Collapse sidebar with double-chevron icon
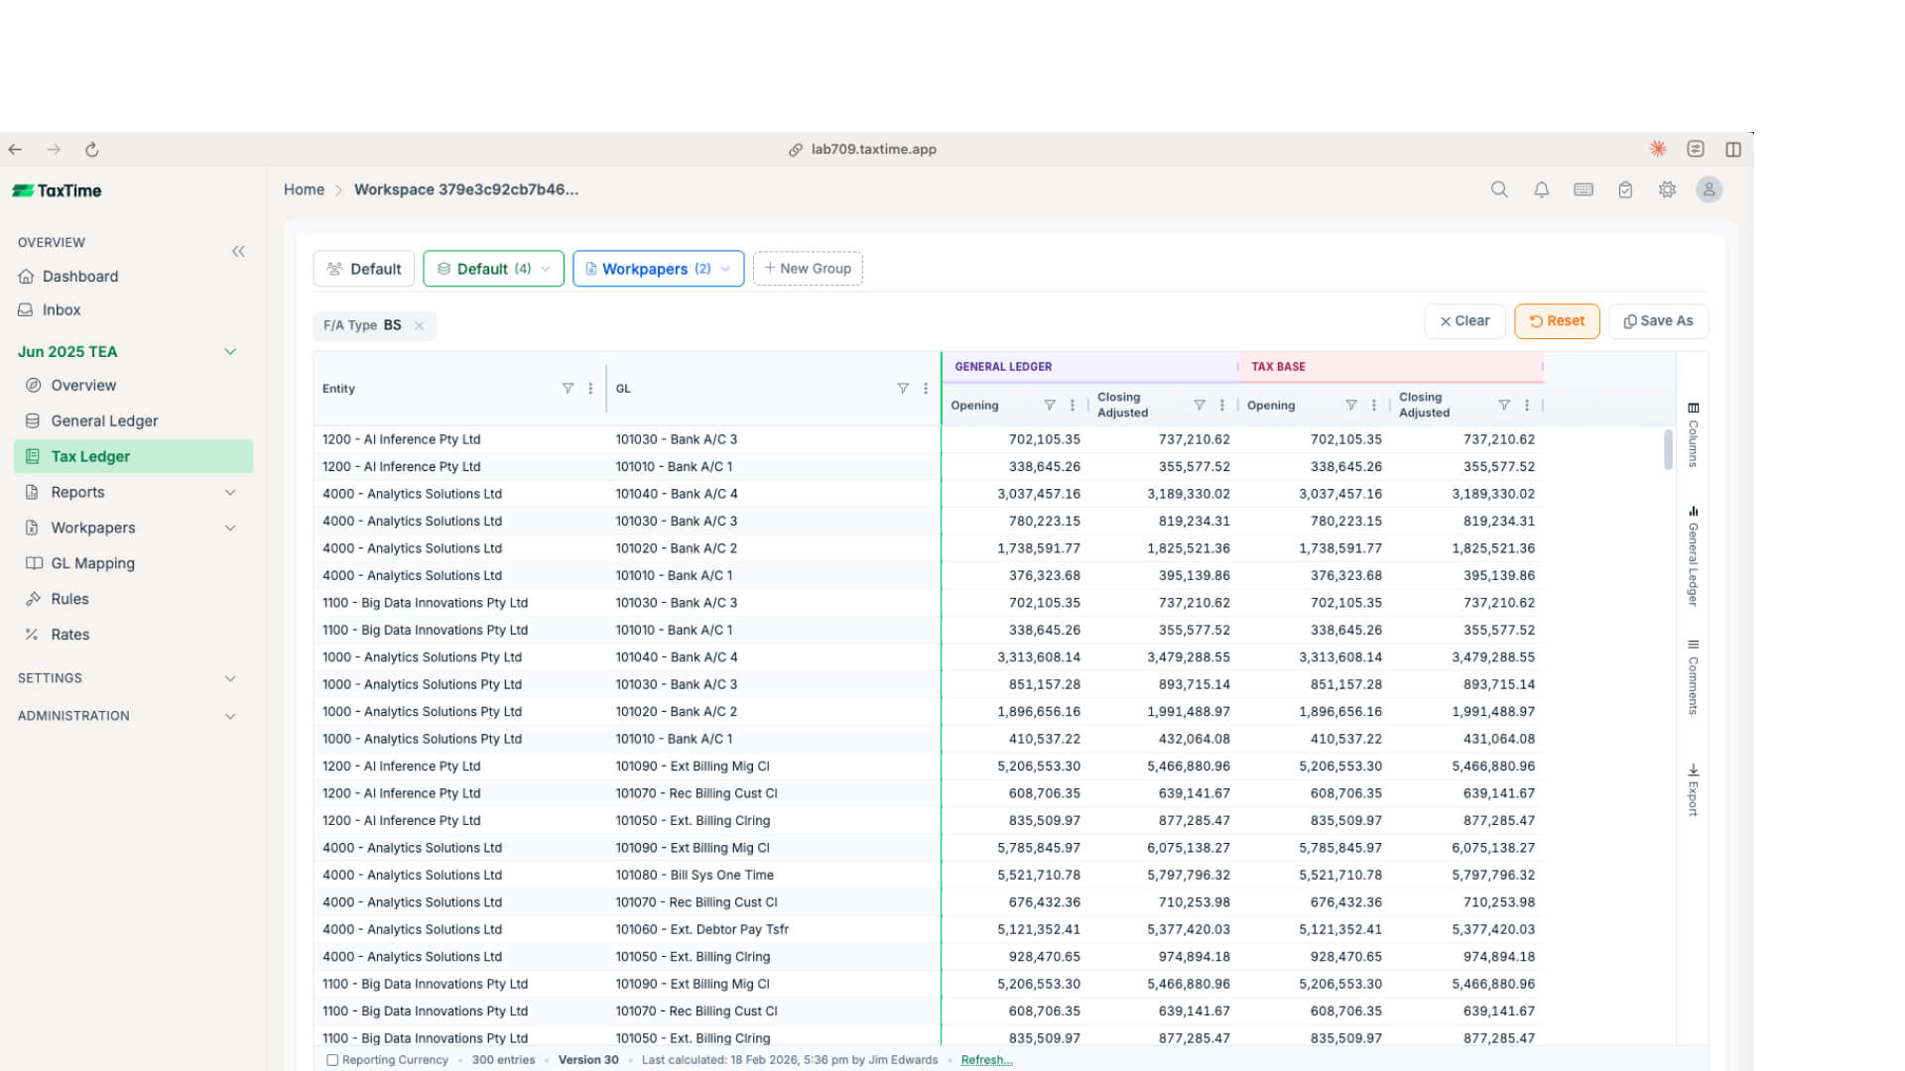Viewport: 1905px width, 1071px height. (238, 252)
